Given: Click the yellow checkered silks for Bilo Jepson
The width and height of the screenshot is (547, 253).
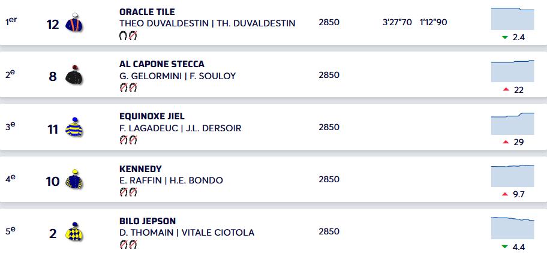Looking at the screenshot, I should click(x=75, y=231).
